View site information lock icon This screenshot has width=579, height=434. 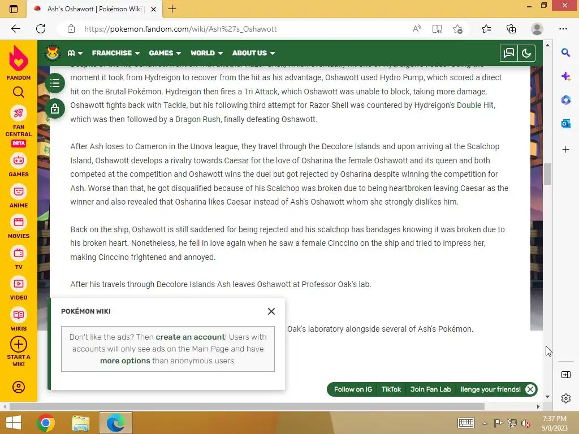click(71, 29)
